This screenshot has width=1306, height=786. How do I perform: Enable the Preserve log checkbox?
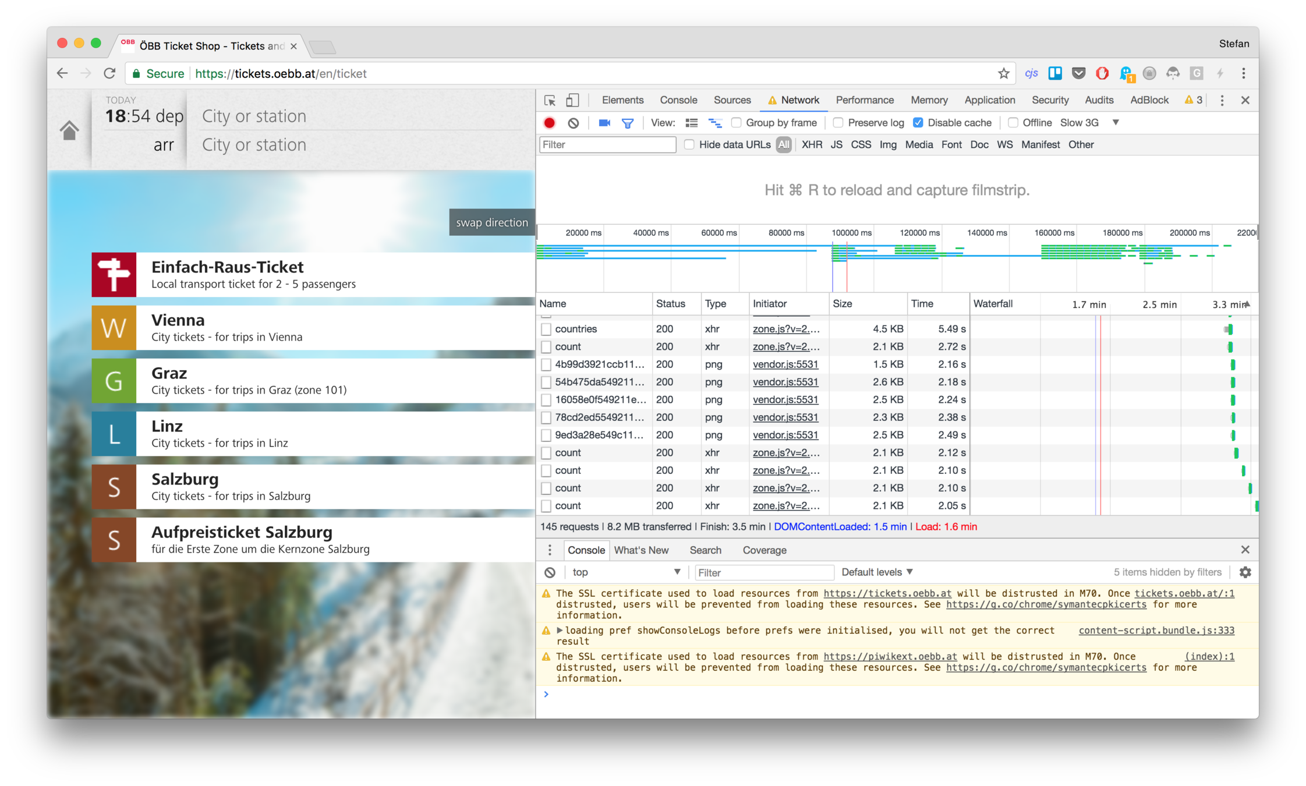point(838,123)
